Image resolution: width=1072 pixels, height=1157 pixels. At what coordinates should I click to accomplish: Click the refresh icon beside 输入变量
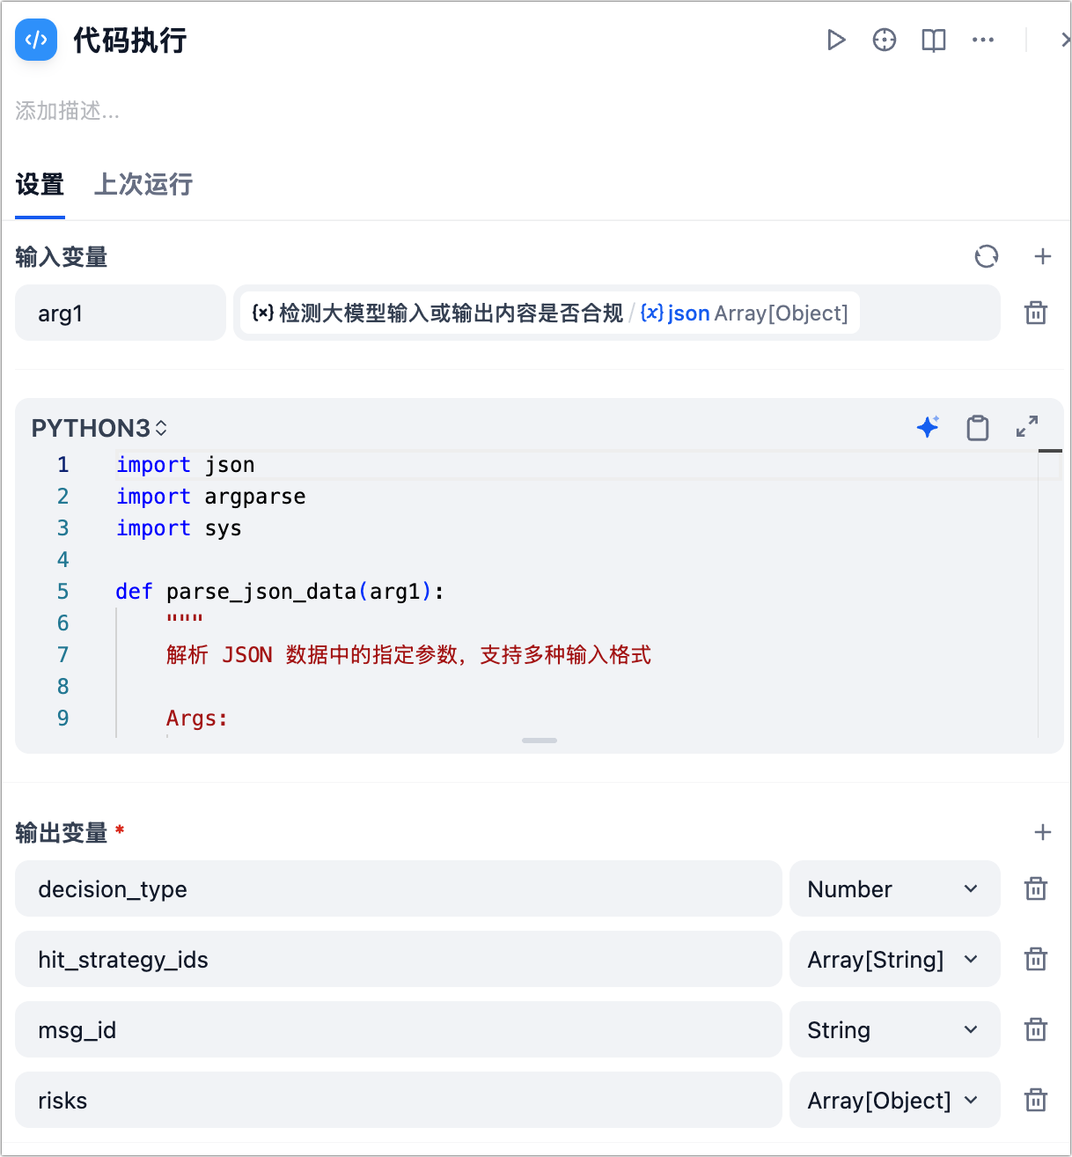(x=987, y=256)
